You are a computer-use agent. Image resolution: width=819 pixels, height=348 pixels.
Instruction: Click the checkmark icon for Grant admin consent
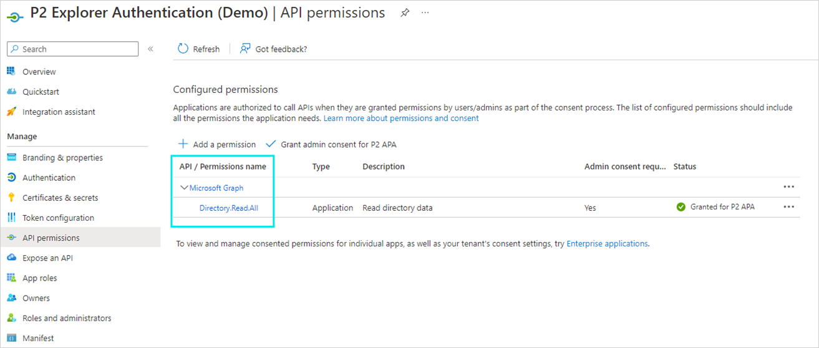coord(271,144)
